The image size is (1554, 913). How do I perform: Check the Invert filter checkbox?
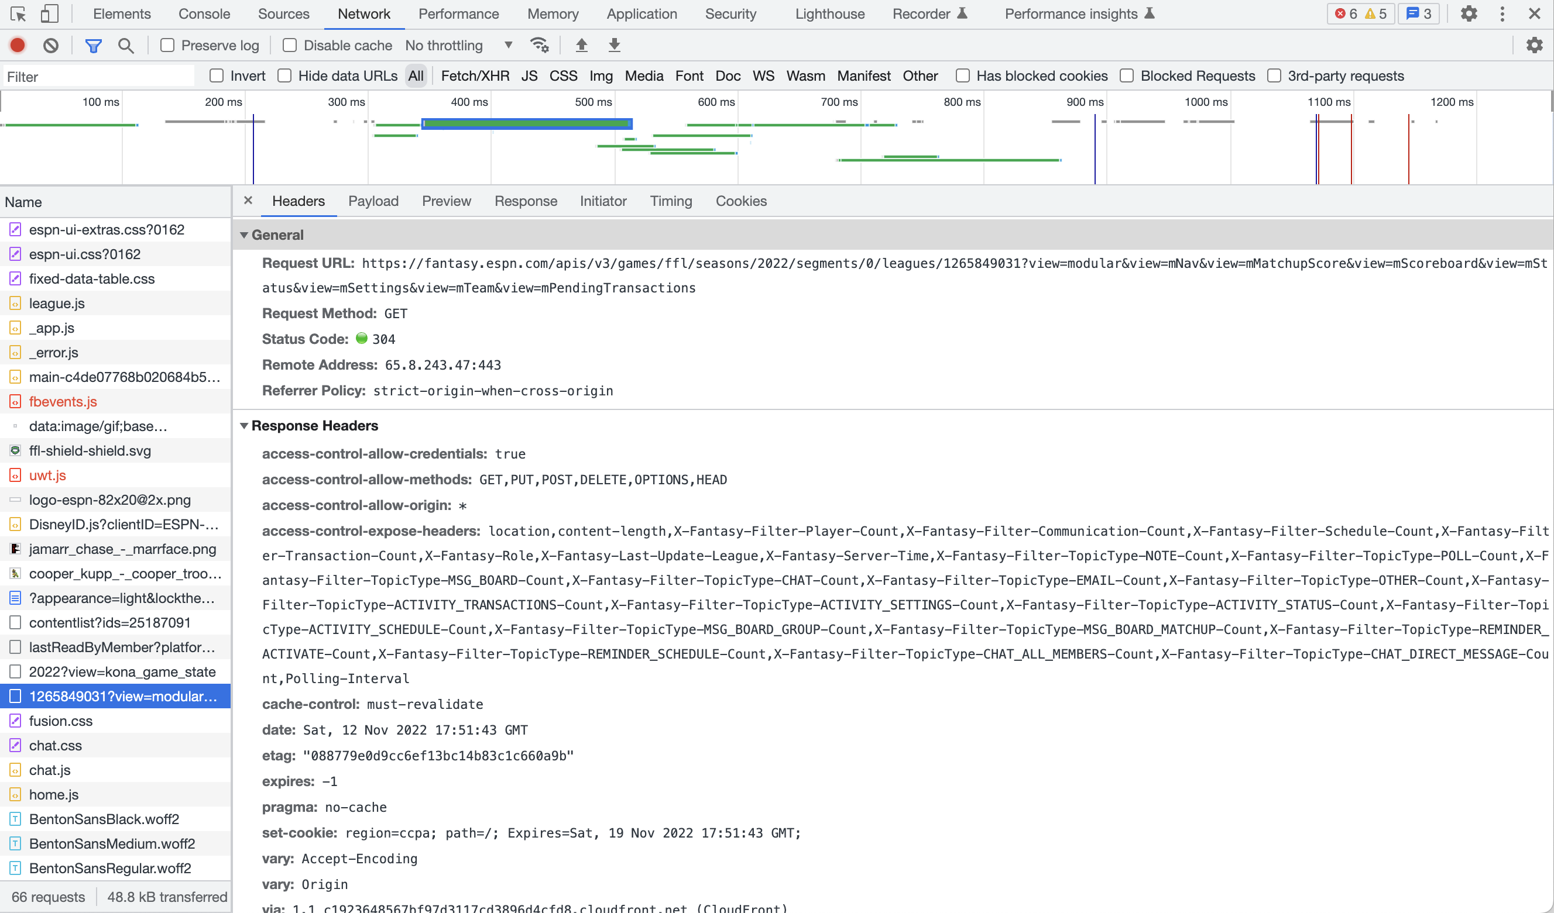click(x=217, y=76)
